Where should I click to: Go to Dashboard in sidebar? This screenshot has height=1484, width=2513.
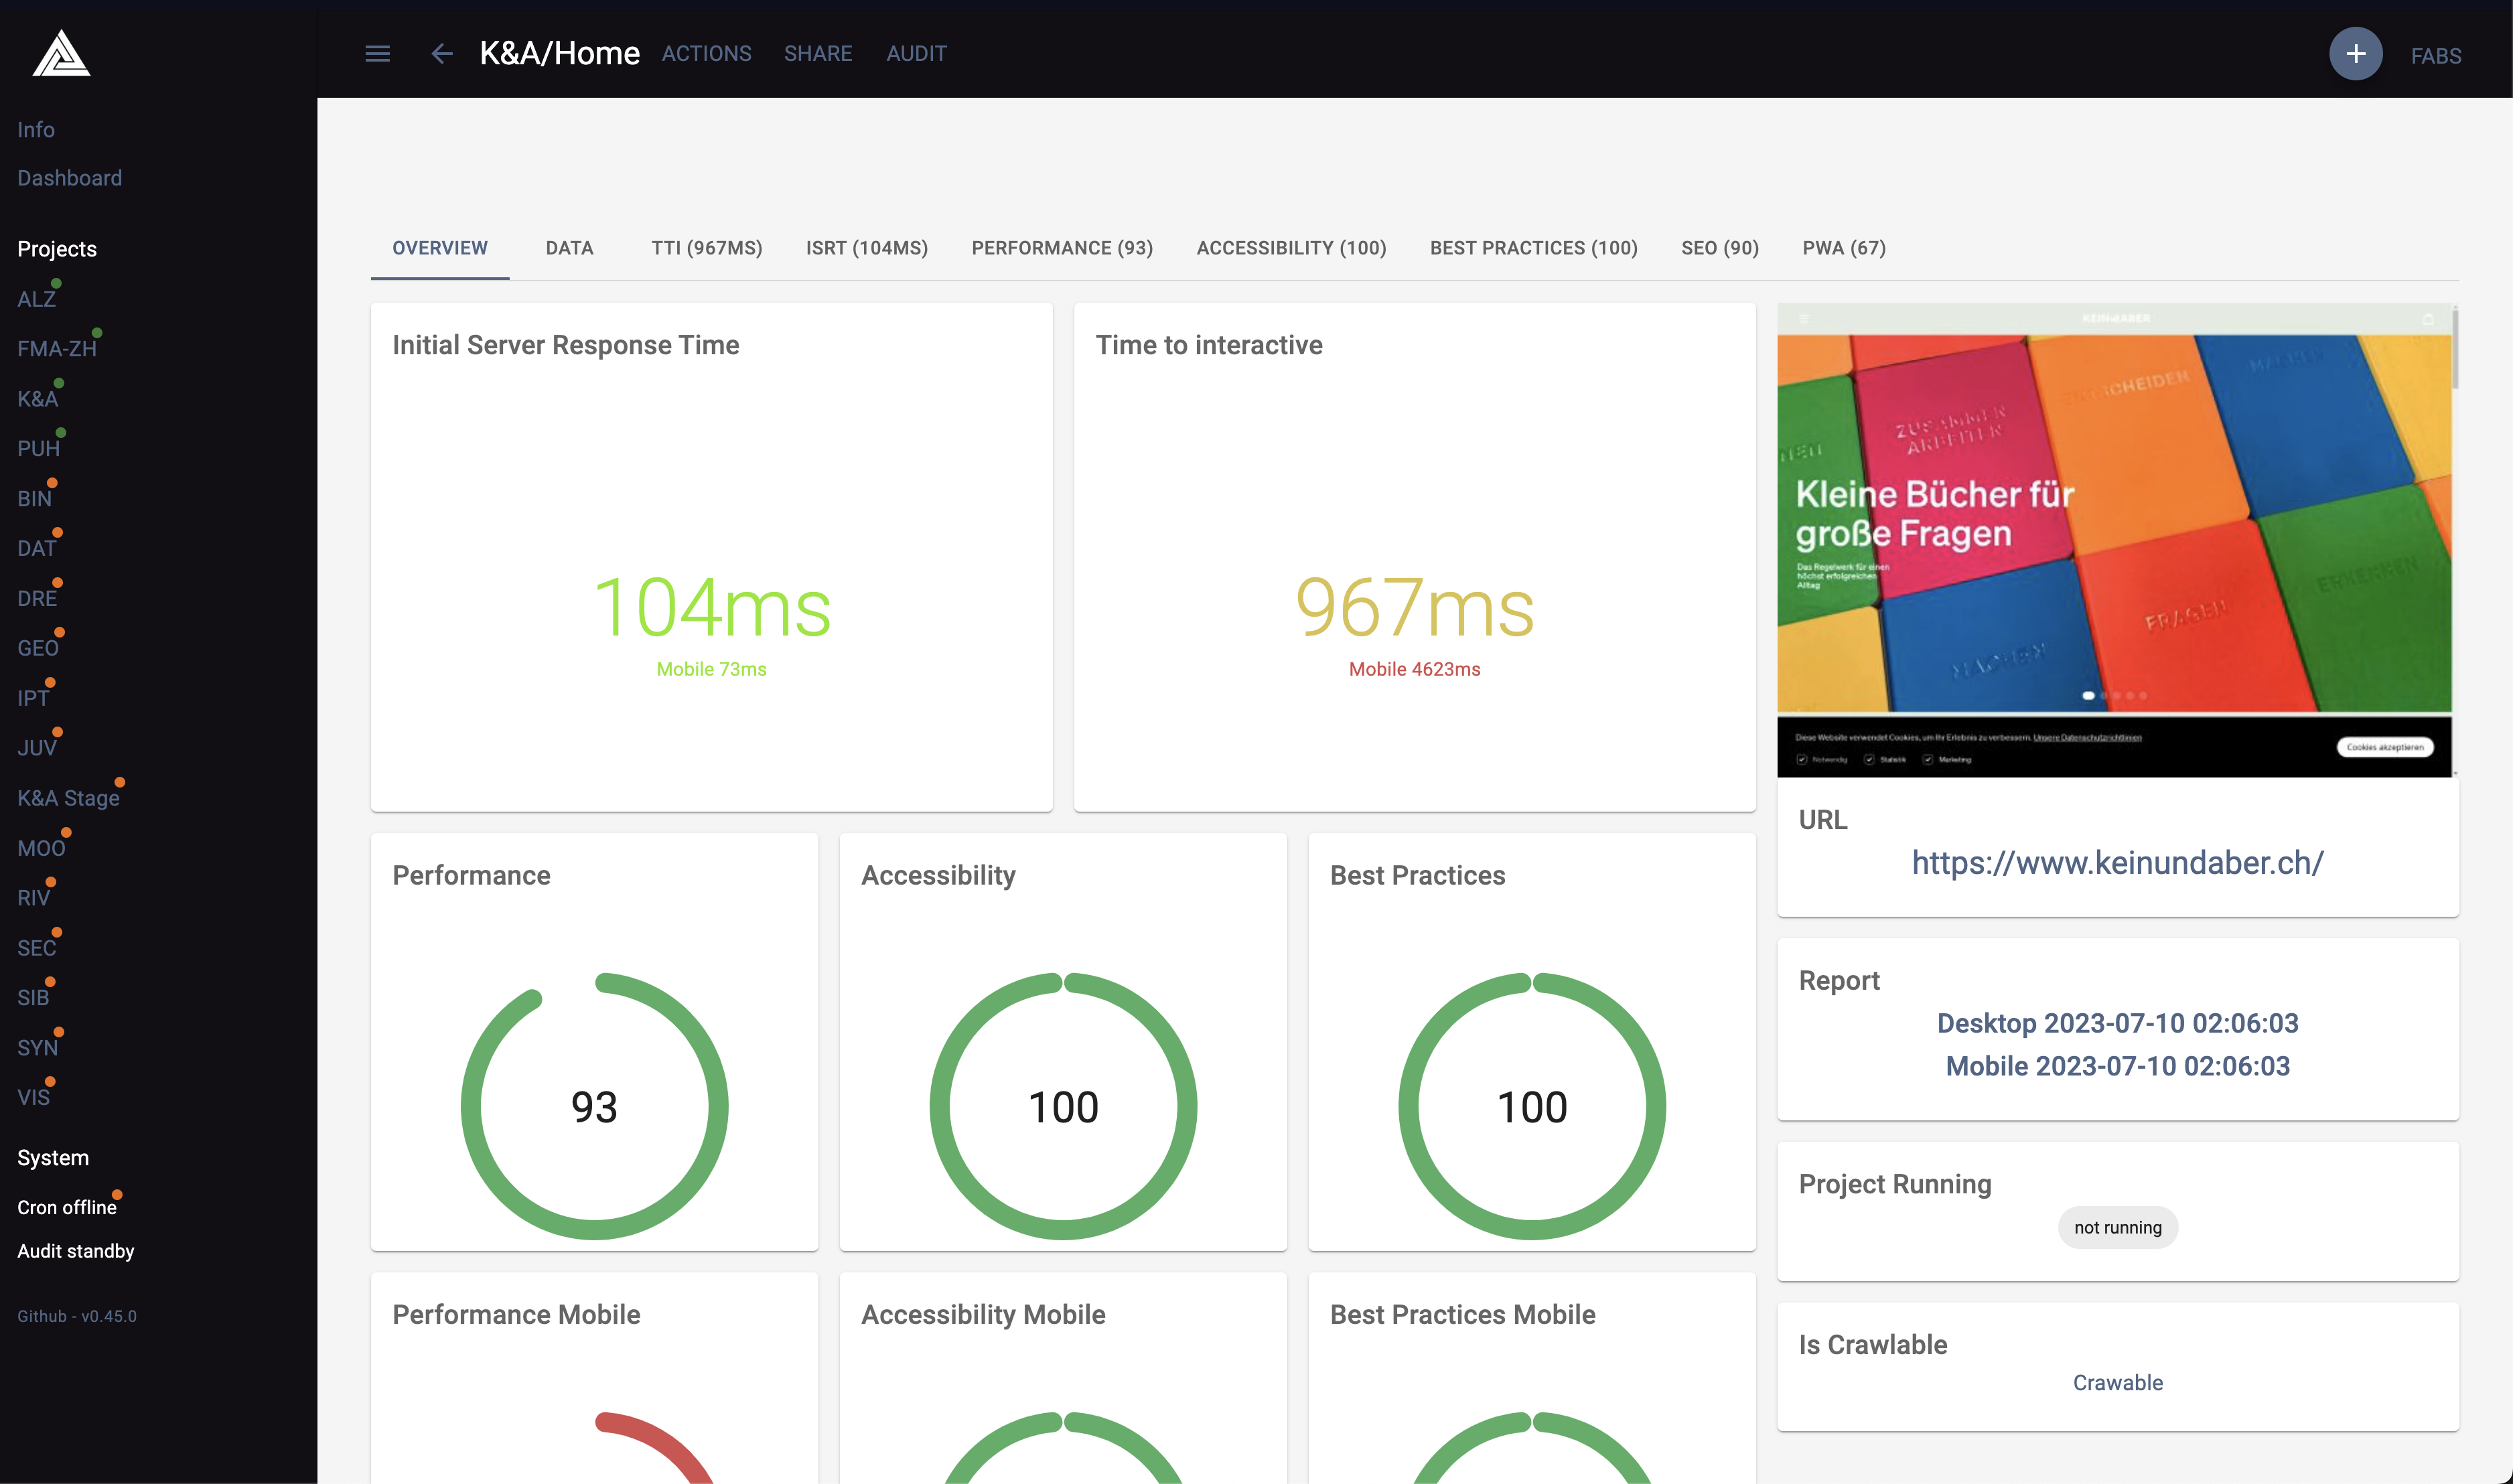coord(69,178)
